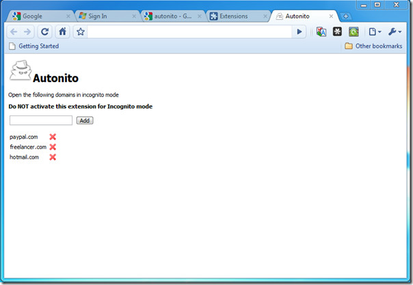Remove hotmail.com with red X
This screenshot has width=413, height=285.
pyautogui.click(x=53, y=157)
